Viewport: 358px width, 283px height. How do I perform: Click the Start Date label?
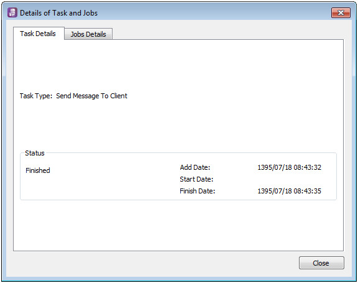click(196, 179)
